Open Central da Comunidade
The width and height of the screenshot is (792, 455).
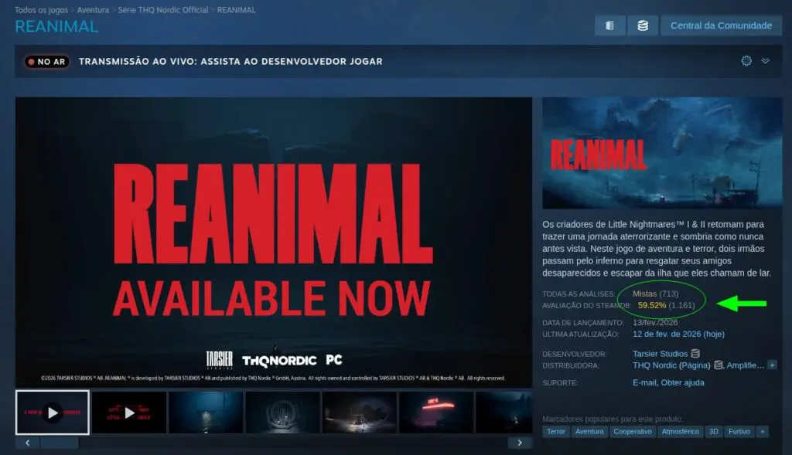pos(721,25)
